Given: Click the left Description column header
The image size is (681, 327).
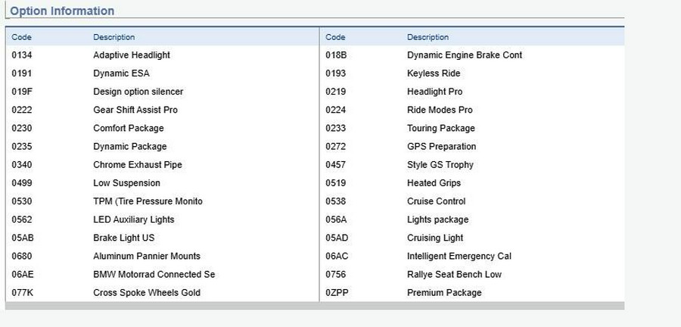Looking at the screenshot, I should tap(113, 37).
